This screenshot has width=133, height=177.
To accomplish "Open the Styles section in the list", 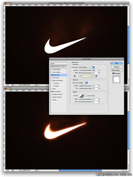I will pyautogui.click(x=59, y=64).
